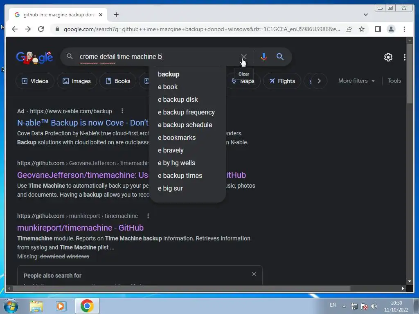
Task: Choose 'e bravely' suggestion
Action: [187, 150]
